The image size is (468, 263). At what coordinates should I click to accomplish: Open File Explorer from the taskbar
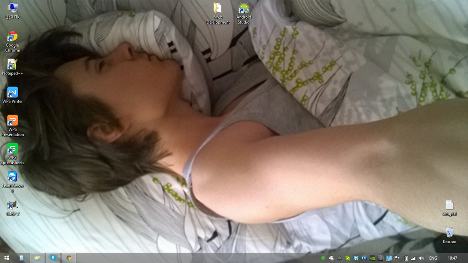point(37,258)
